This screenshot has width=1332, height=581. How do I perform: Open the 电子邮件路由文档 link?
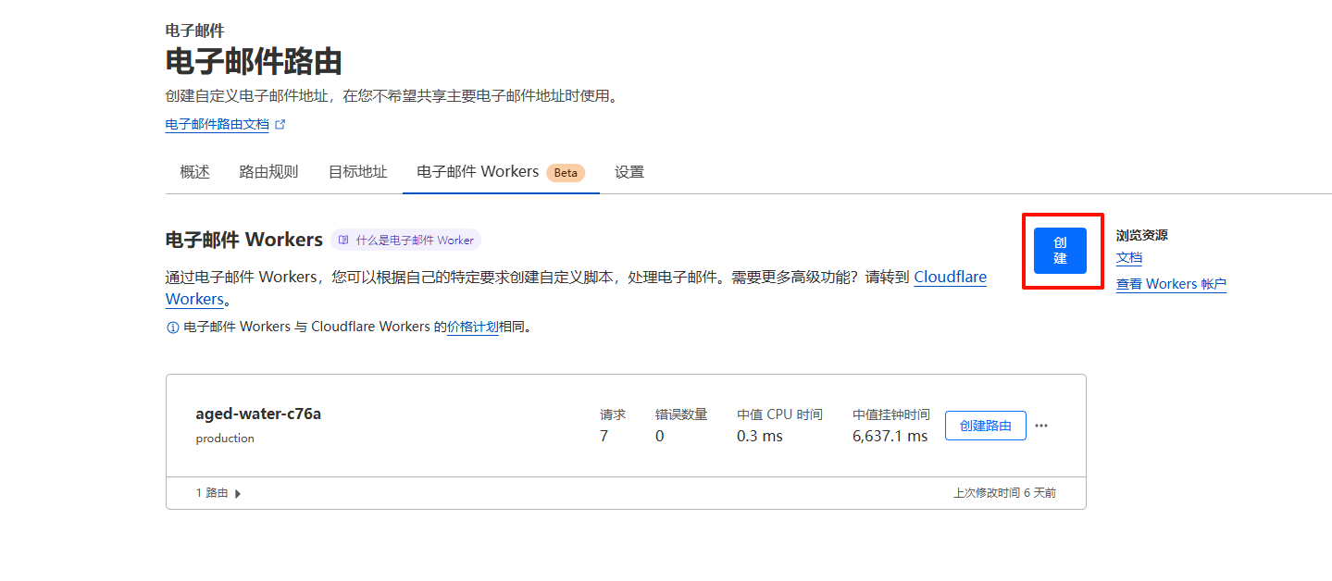(217, 124)
